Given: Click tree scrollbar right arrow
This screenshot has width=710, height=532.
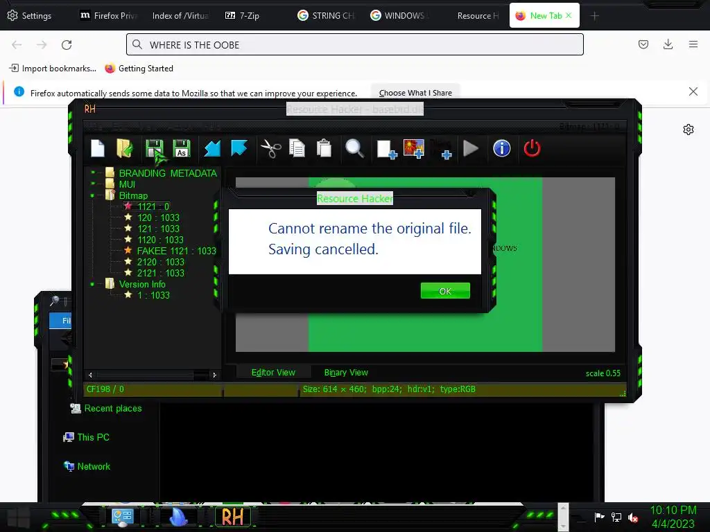Looking at the screenshot, I should (214, 375).
